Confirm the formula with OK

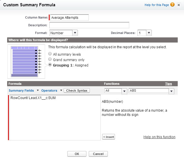77,154
